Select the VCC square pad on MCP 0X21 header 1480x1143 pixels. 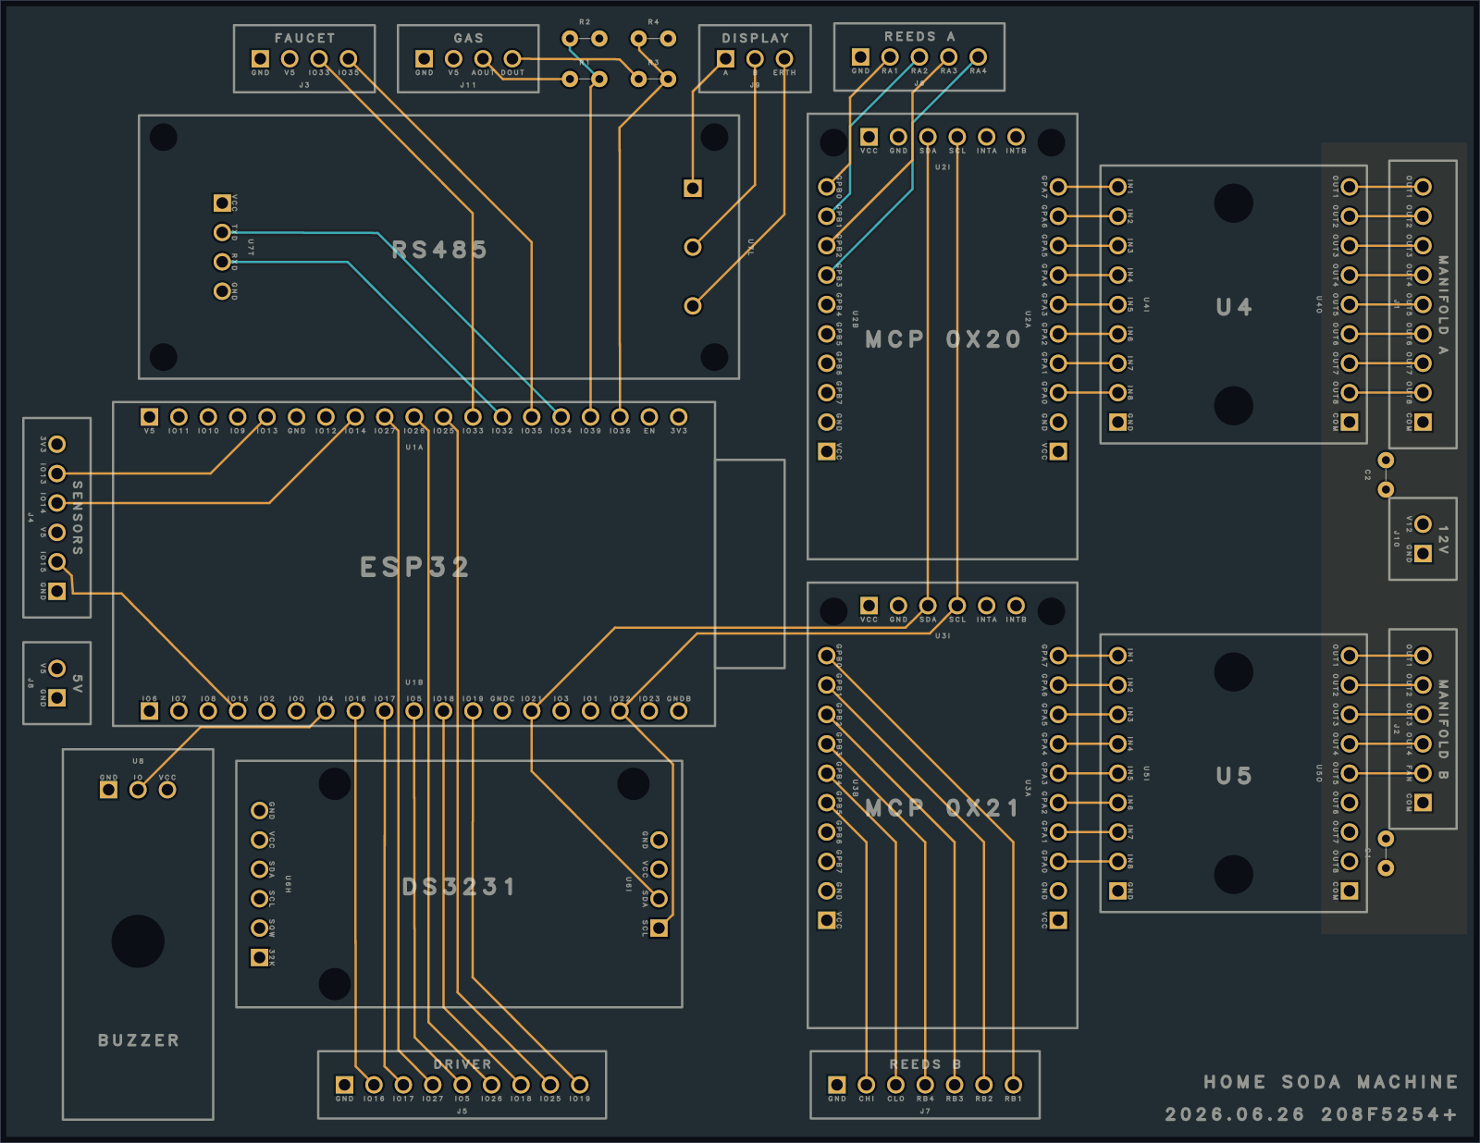869,606
